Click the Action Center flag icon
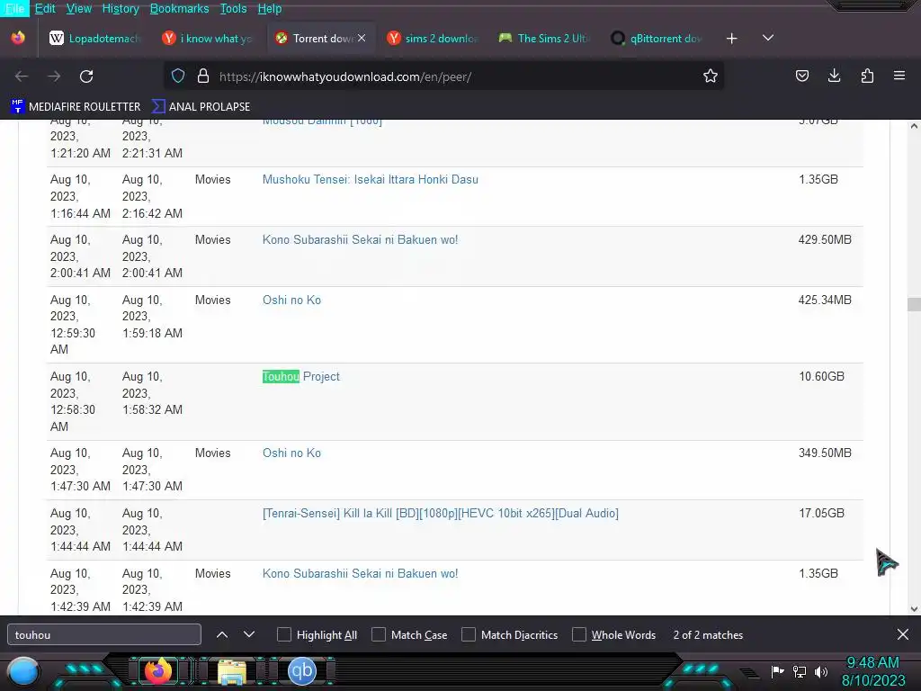 [x=777, y=671]
